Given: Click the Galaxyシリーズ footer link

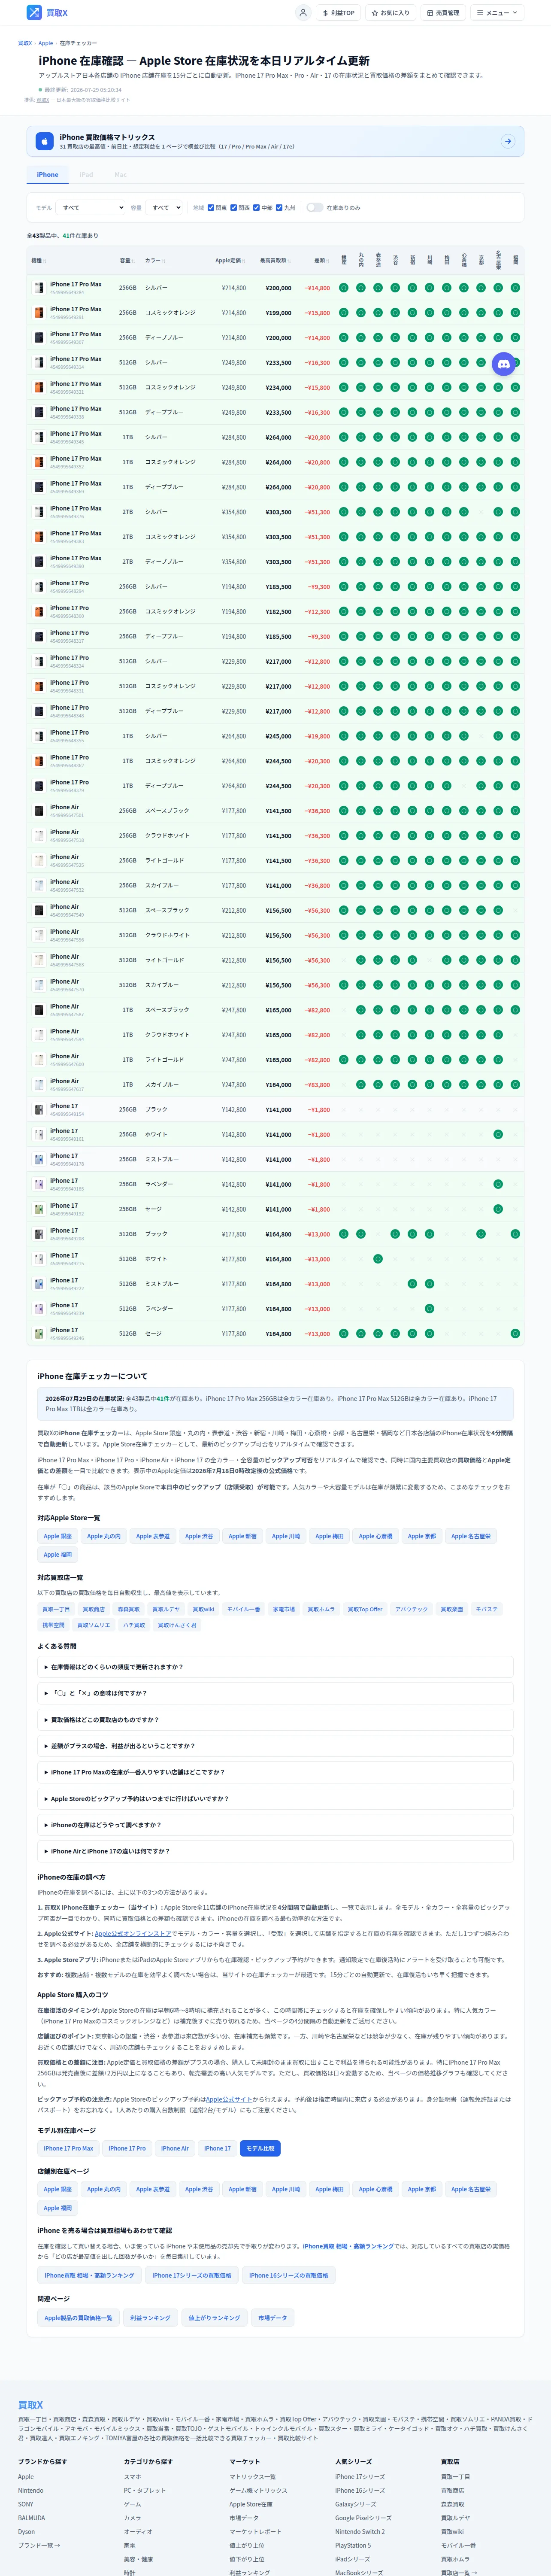Looking at the screenshot, I should coord(356,2504).
